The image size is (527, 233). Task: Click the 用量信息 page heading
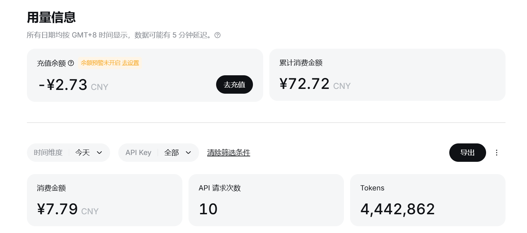51,17
